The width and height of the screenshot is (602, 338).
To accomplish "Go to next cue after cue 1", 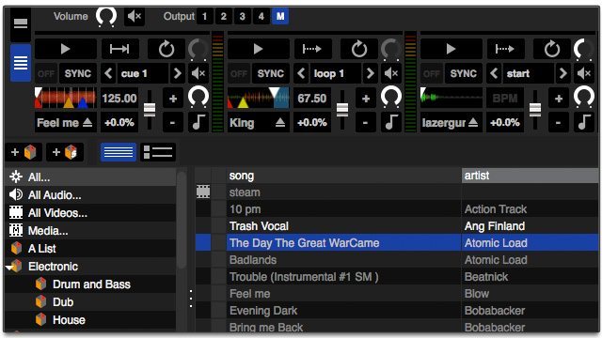I will (177, 73).
